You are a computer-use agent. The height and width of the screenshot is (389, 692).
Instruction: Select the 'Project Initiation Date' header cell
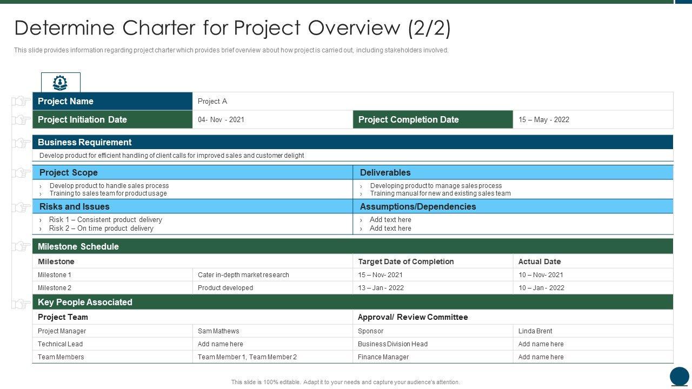(x=112, y=119)
